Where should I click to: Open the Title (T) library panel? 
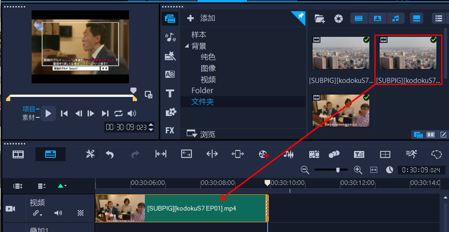point(170,93)
